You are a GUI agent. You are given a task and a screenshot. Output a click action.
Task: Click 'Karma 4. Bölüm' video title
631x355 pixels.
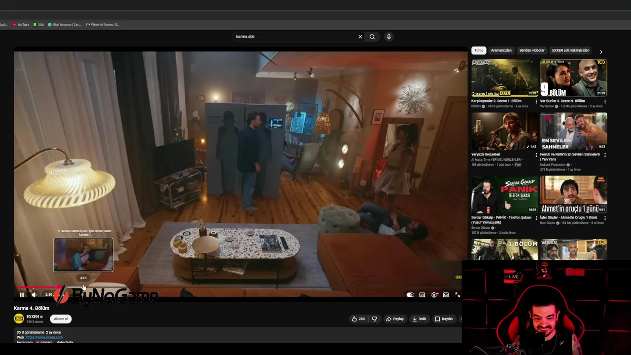[x=32, y=308]
